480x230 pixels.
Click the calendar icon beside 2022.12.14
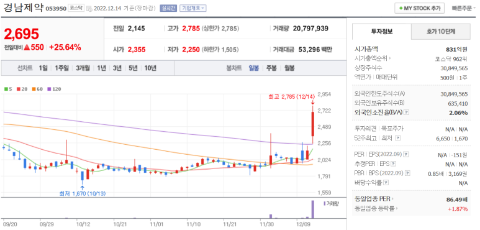[x=89, y=9]
